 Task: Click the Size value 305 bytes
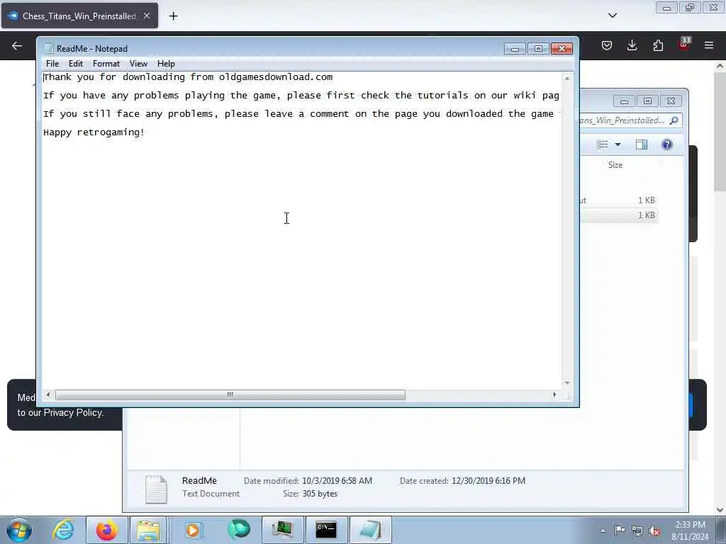coord(320,494)
